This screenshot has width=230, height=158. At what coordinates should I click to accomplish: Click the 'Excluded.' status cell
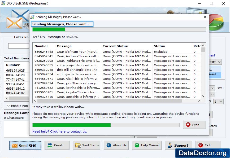click(161, 52)
